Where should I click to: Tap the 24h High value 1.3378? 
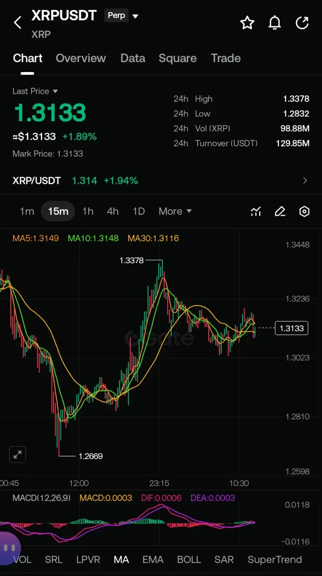296,99
